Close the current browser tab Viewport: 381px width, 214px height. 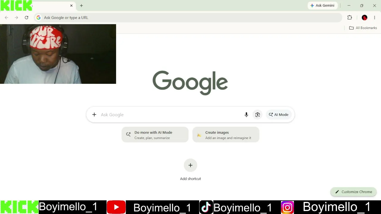[71, 6]
